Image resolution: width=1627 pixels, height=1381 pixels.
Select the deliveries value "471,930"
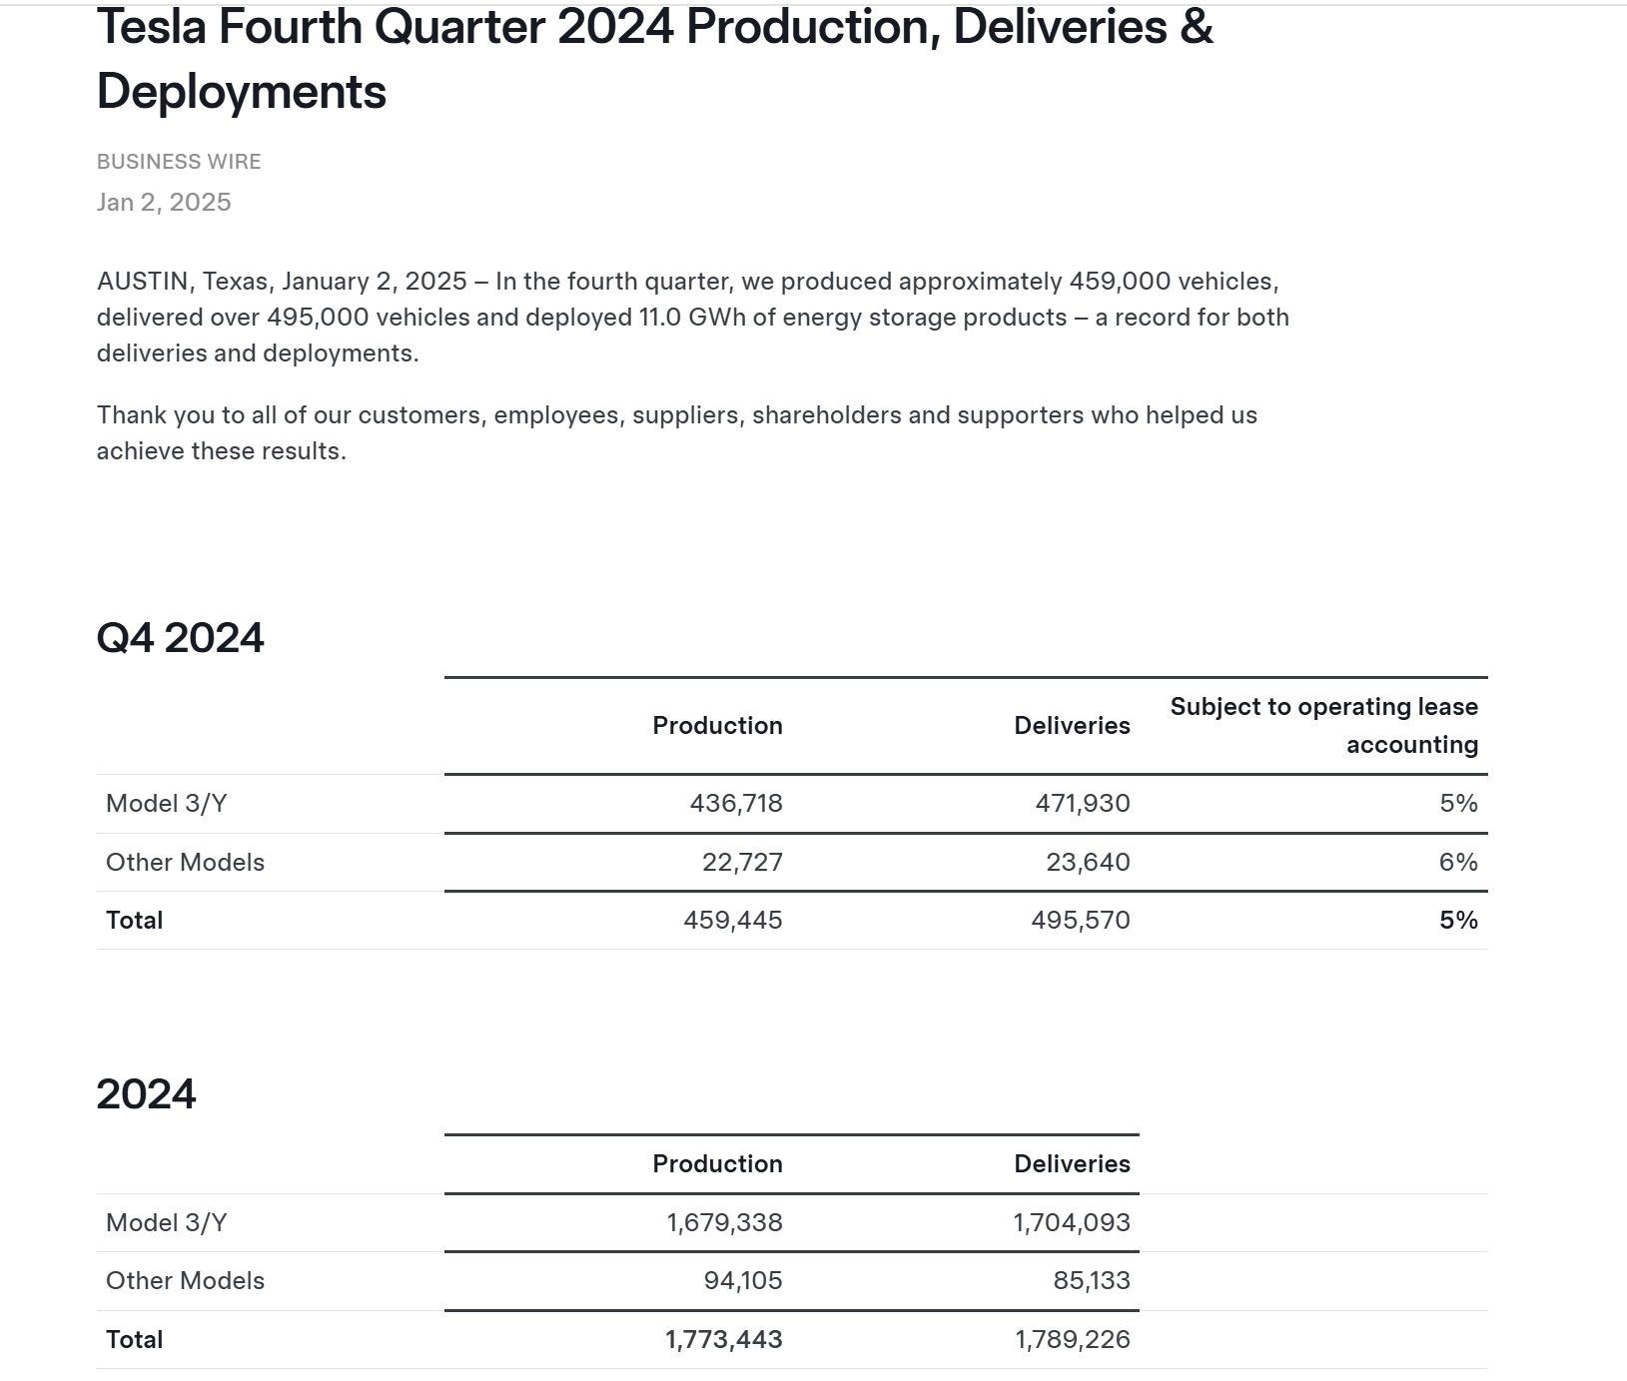click(1083, 804)
